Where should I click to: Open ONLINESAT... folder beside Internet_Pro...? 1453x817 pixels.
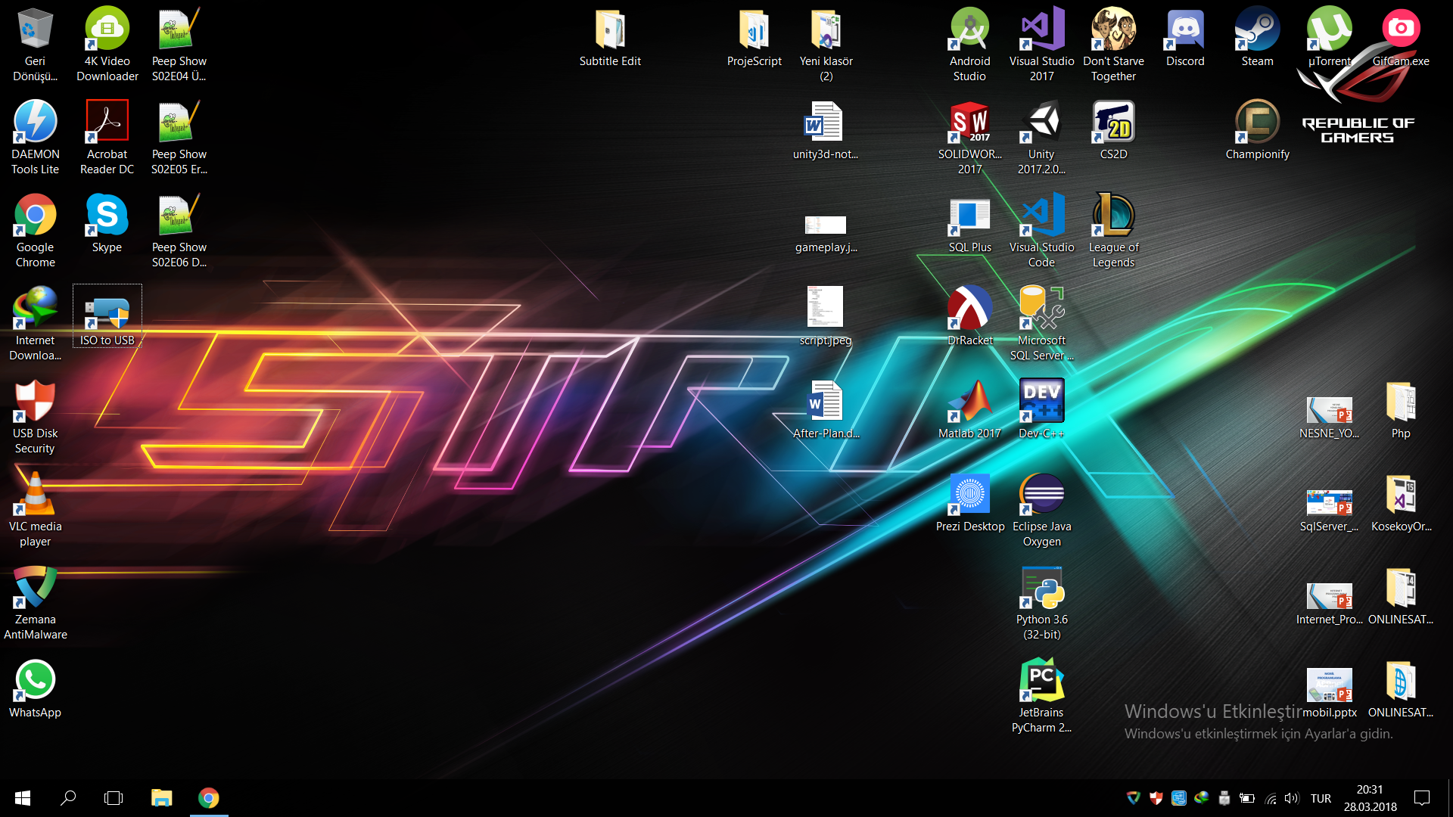click(x=1401, y=595)
